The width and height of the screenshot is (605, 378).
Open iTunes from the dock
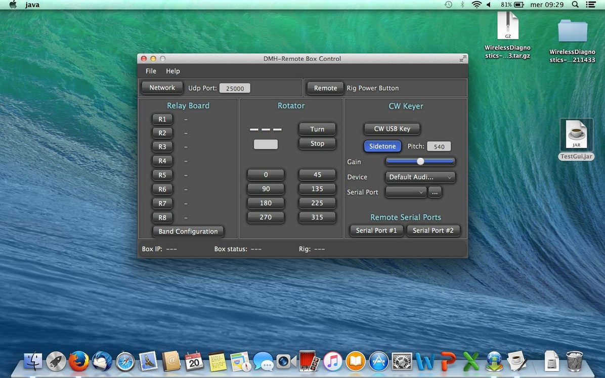332,361
